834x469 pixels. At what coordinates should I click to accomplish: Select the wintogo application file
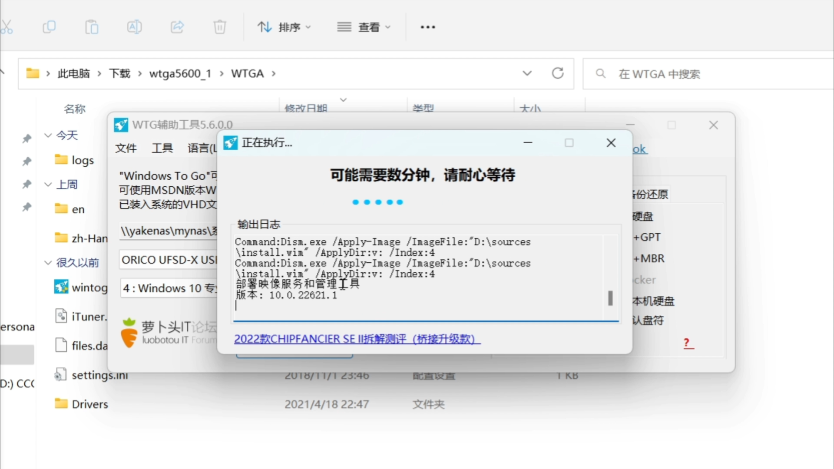point(81,287)
